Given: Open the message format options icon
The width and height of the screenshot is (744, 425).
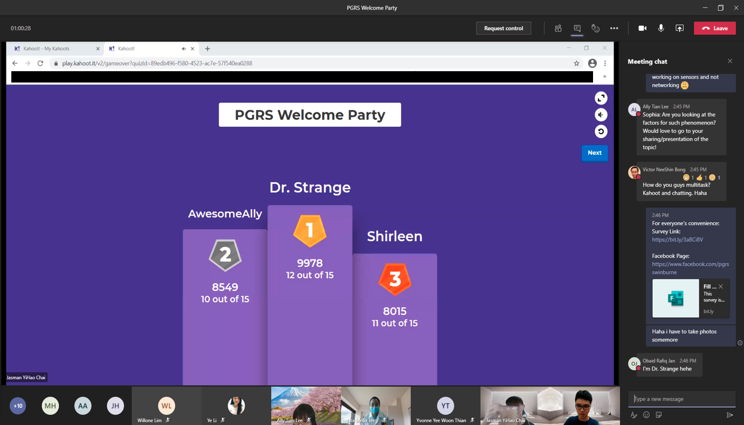Looking at the screenshot, I should point(633,415).
